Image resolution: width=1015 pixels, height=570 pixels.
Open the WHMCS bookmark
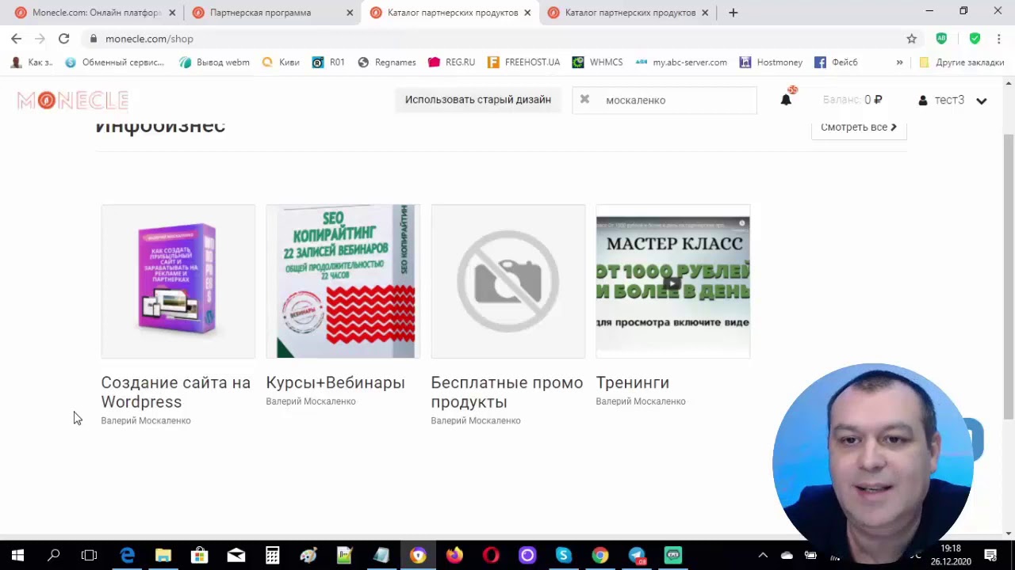click(598, 62)
